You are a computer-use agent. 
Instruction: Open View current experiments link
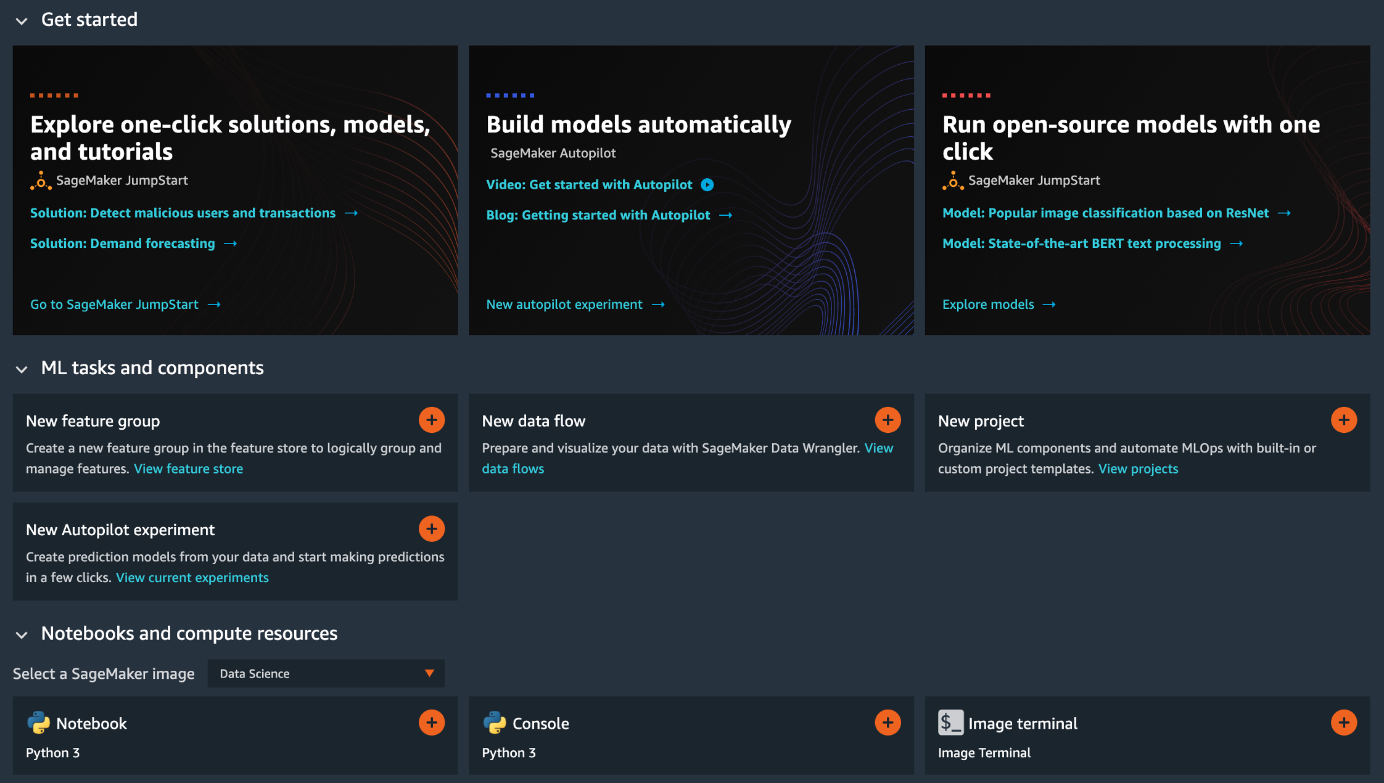coord(192,578)
